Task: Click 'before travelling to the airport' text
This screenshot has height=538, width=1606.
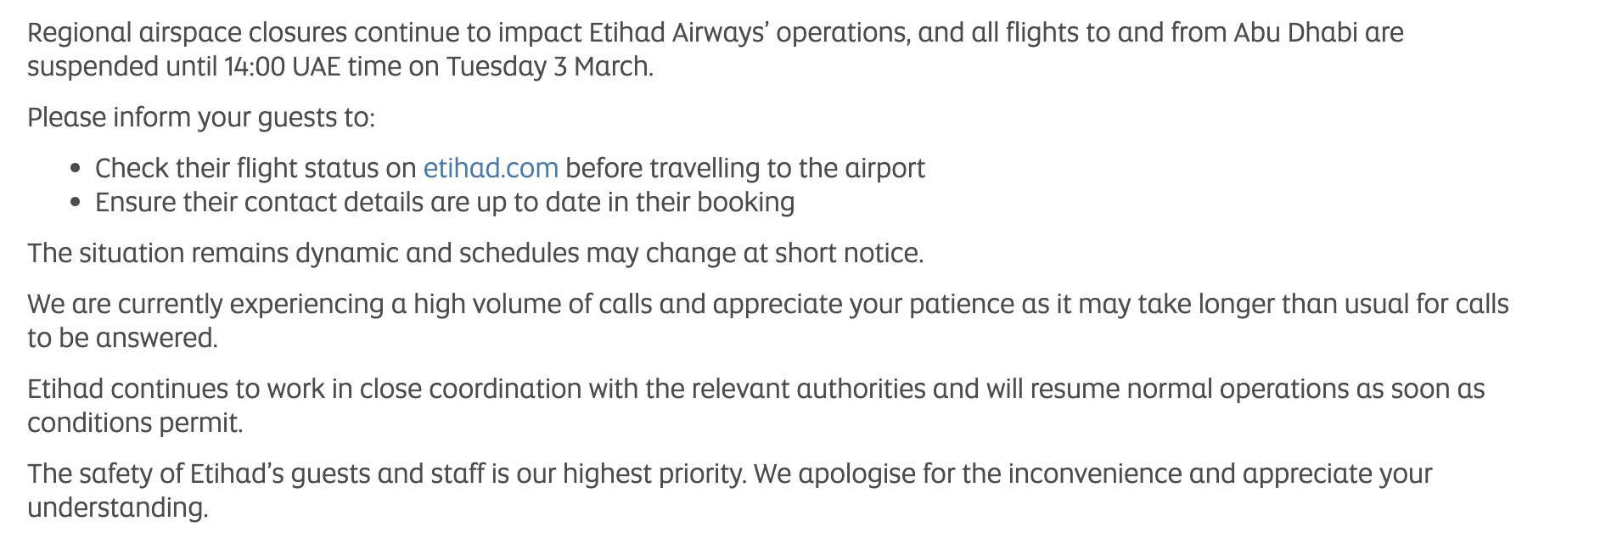Action: point(745,168)
